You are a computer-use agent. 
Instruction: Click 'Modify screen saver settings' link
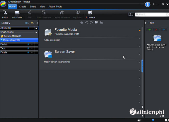pos(57,62)
